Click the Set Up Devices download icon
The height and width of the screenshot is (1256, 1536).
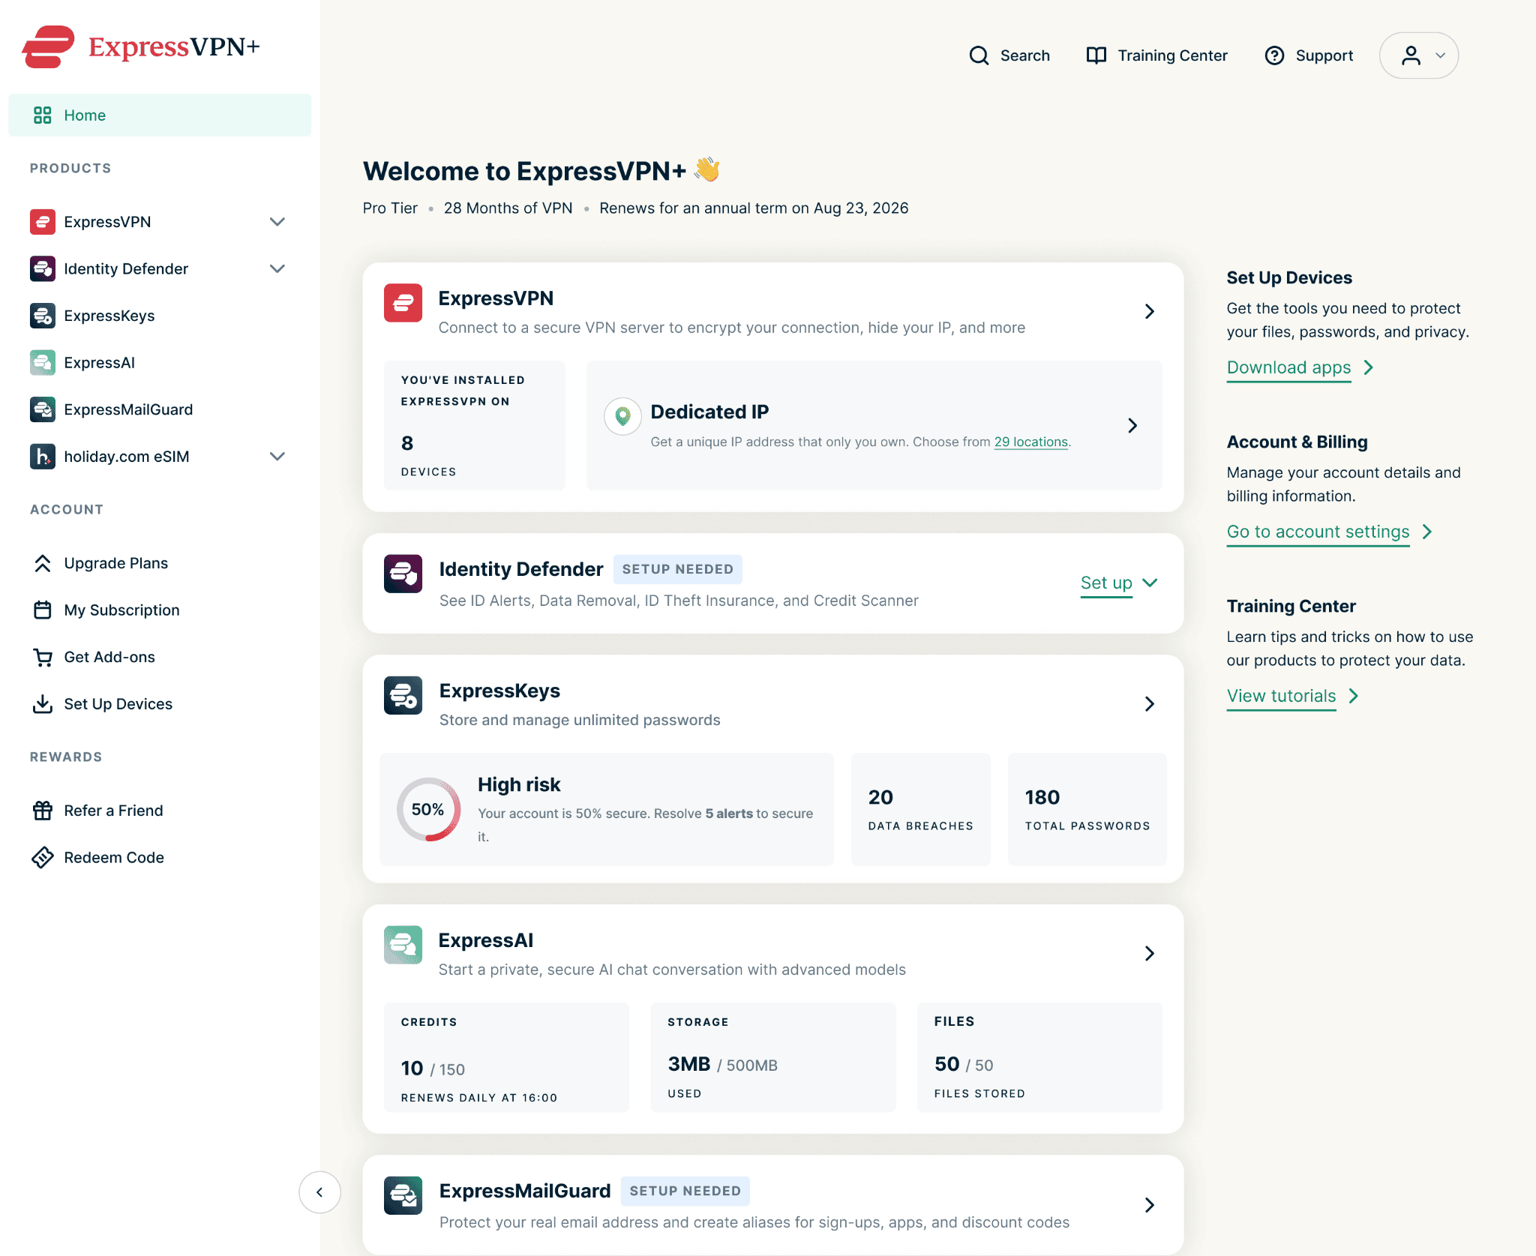pos(43,703)
